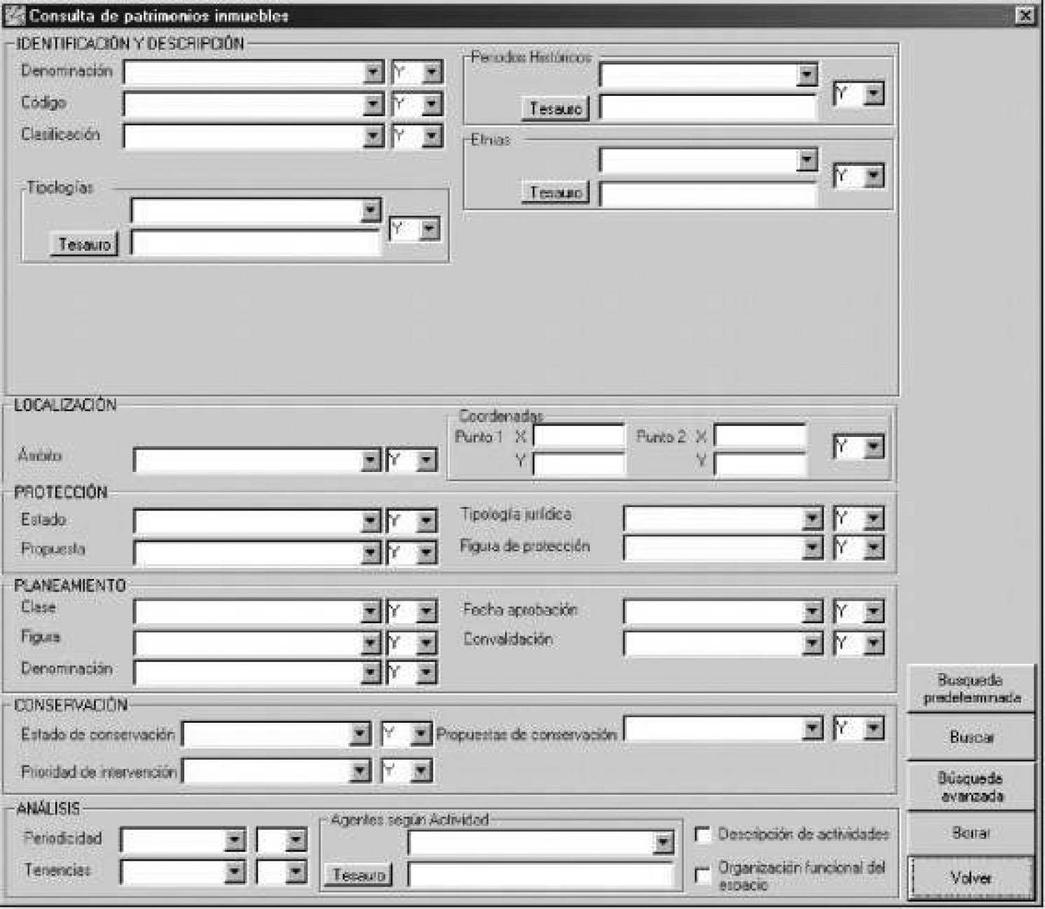Expand the Figura de protección dropdown
1045x909 pixels.
[x=812, y=548]
